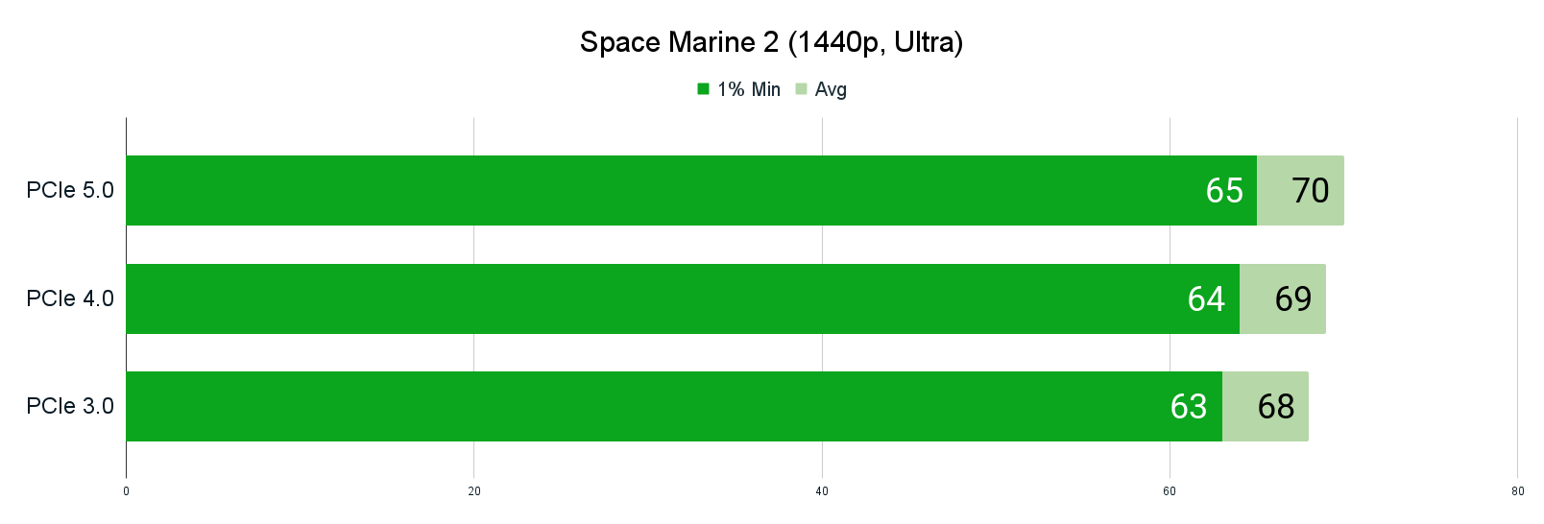Click the light green bar segment labeled 69
Screen dimensions: 1544x524
pos(1283,298)
